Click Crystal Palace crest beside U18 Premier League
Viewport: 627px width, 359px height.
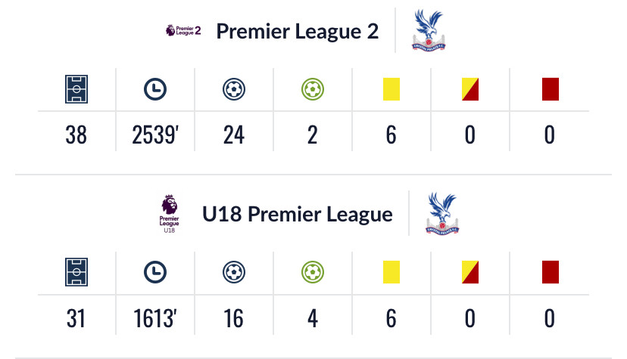443,214
